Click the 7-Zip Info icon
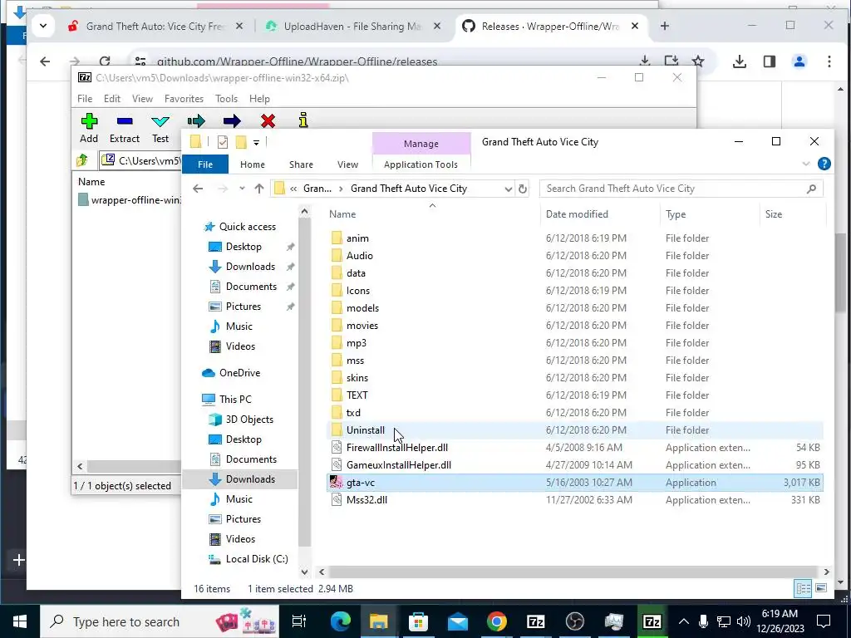851x638 pixels. tap(303, 120)
